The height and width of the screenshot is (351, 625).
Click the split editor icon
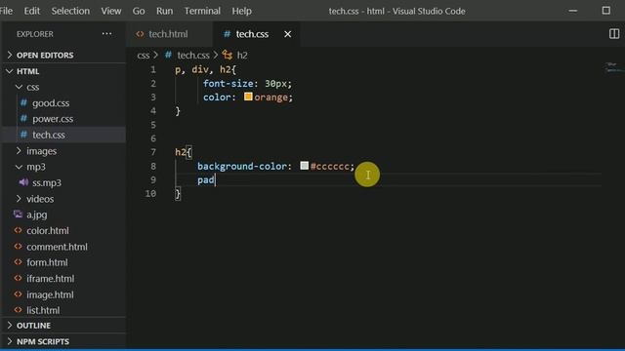click(x=614, y=34)
